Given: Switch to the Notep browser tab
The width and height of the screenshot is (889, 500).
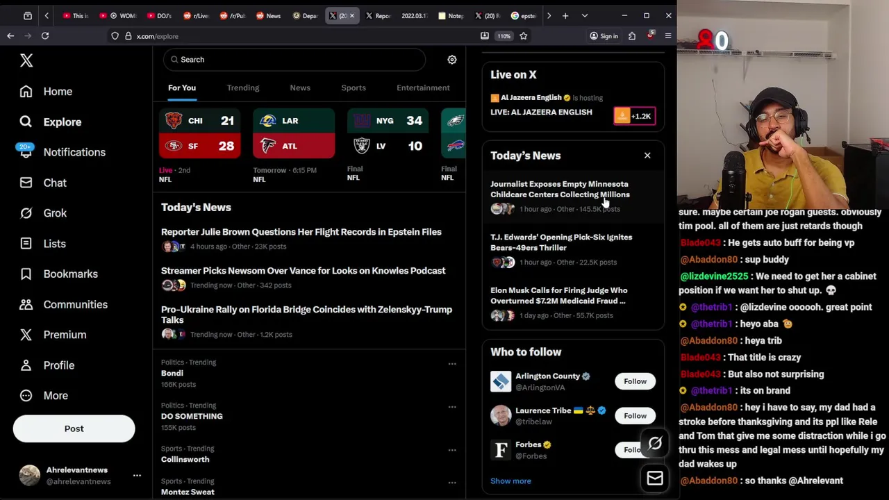Looking at the screenshot, I should (x=451, y=15).
